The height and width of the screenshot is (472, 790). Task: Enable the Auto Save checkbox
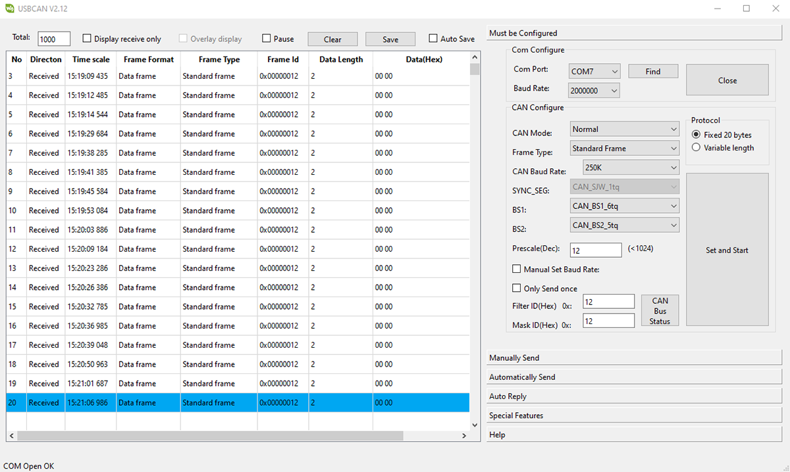pyautogui.click(x=433, y=39)
